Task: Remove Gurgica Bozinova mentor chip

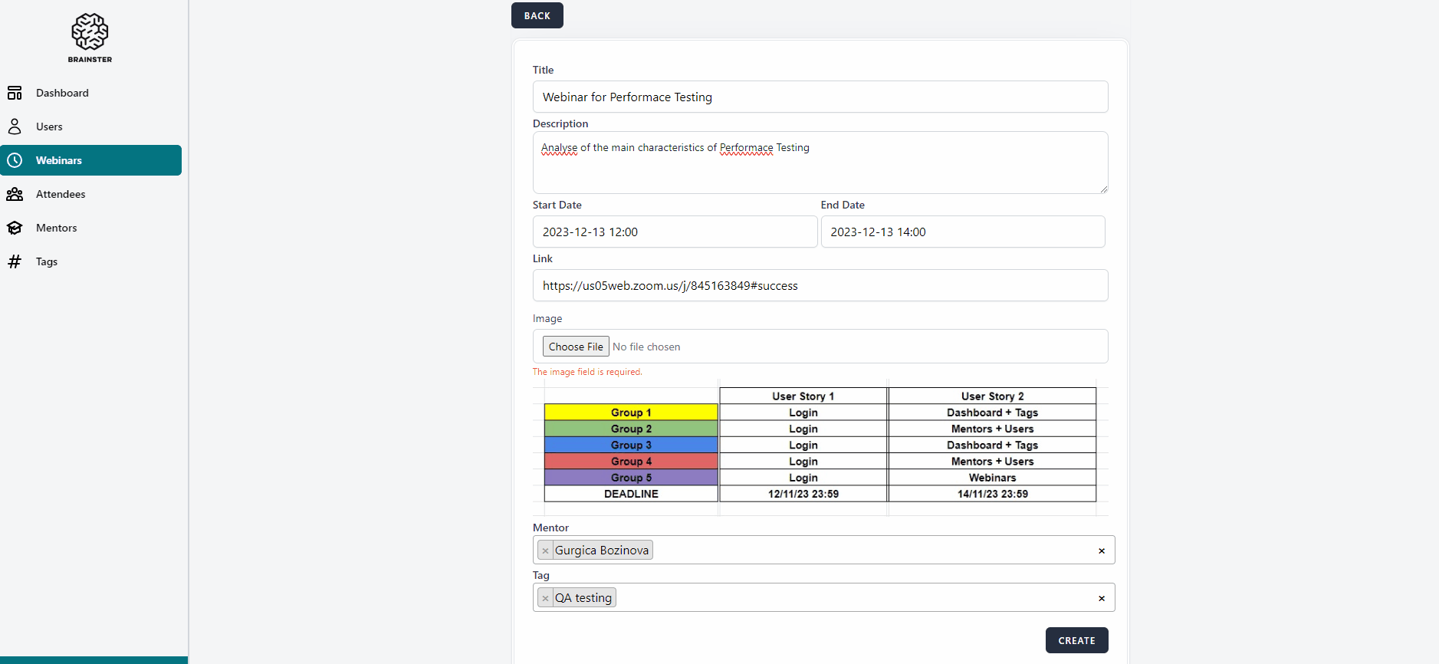Action: [x=545, y=551]
